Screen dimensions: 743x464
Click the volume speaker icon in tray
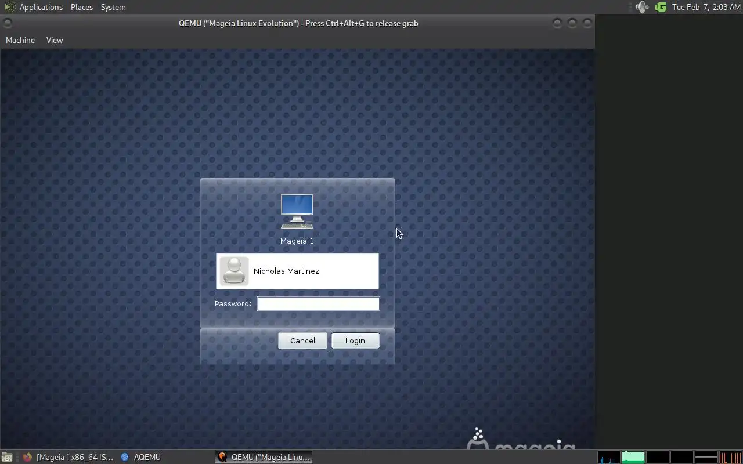click(641, 7)
